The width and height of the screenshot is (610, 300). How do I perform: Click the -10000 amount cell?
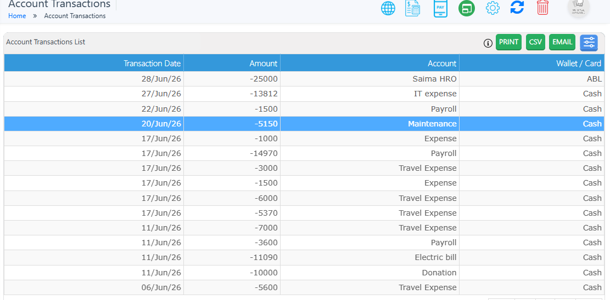(x=232, y=273)
